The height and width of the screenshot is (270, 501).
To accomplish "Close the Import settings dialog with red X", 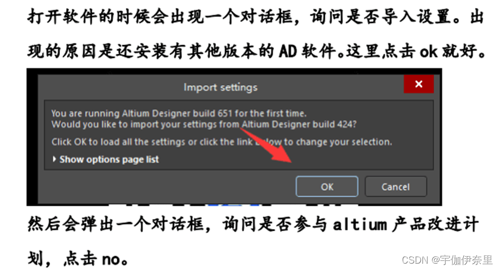I will (x=419, y=84).
